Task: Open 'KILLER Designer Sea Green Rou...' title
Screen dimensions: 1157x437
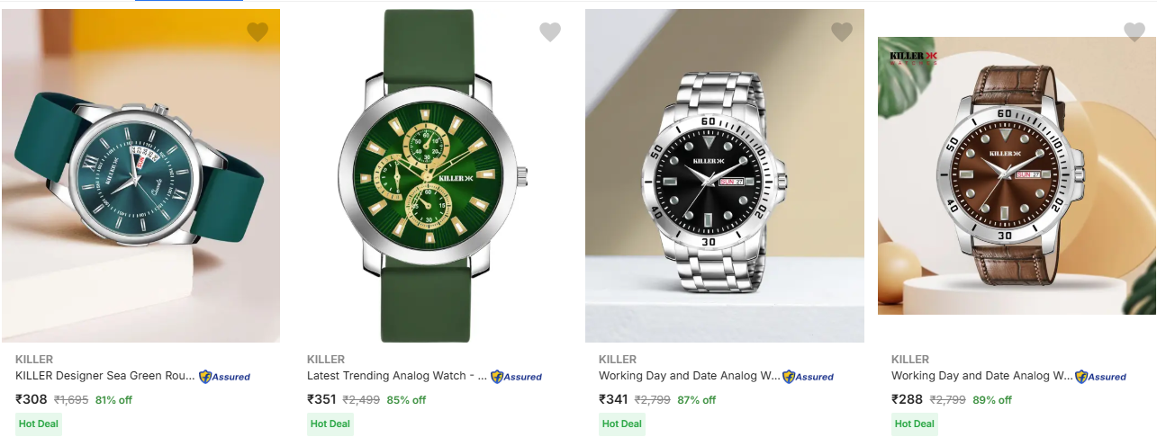Action: point(104,376)
